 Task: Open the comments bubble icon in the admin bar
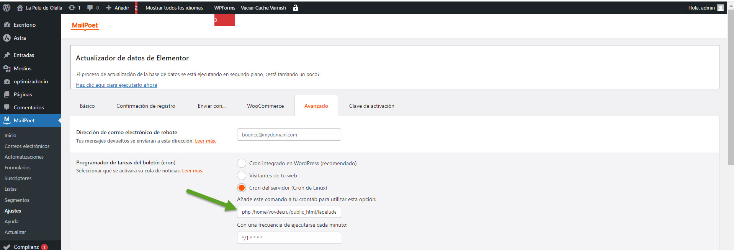[x=90, y=8]
